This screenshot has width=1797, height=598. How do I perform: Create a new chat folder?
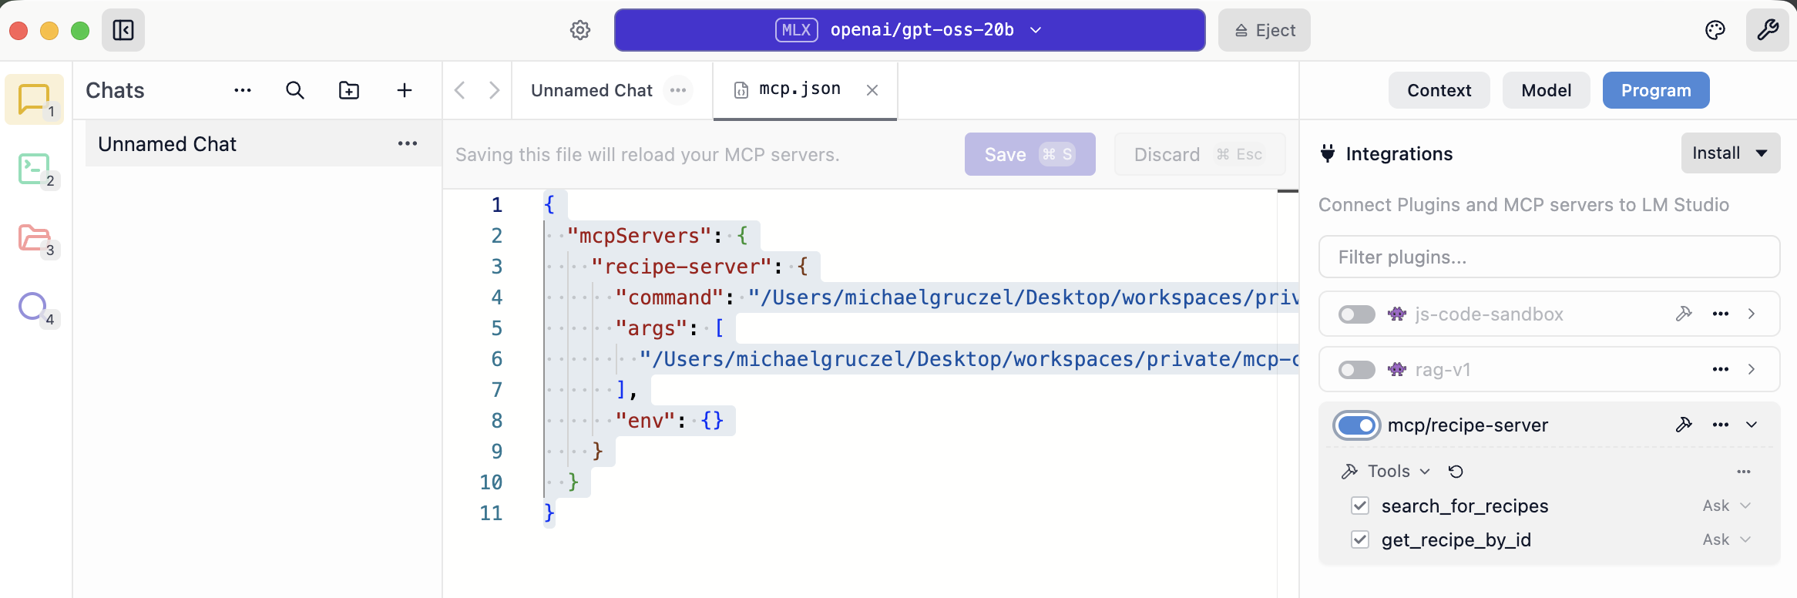point(349,90)
